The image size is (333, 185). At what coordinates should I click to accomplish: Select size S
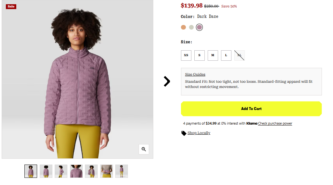coord(200,55)
